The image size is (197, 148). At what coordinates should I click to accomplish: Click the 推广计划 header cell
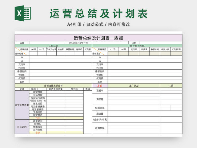click(x=134, y=86)
